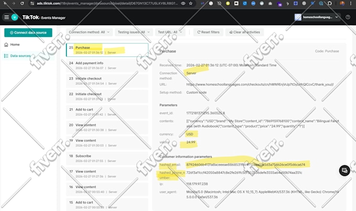Viewport: 356px width, 211px height.
Task: Reload the page with the refresh icon
Action: (22, 3)
